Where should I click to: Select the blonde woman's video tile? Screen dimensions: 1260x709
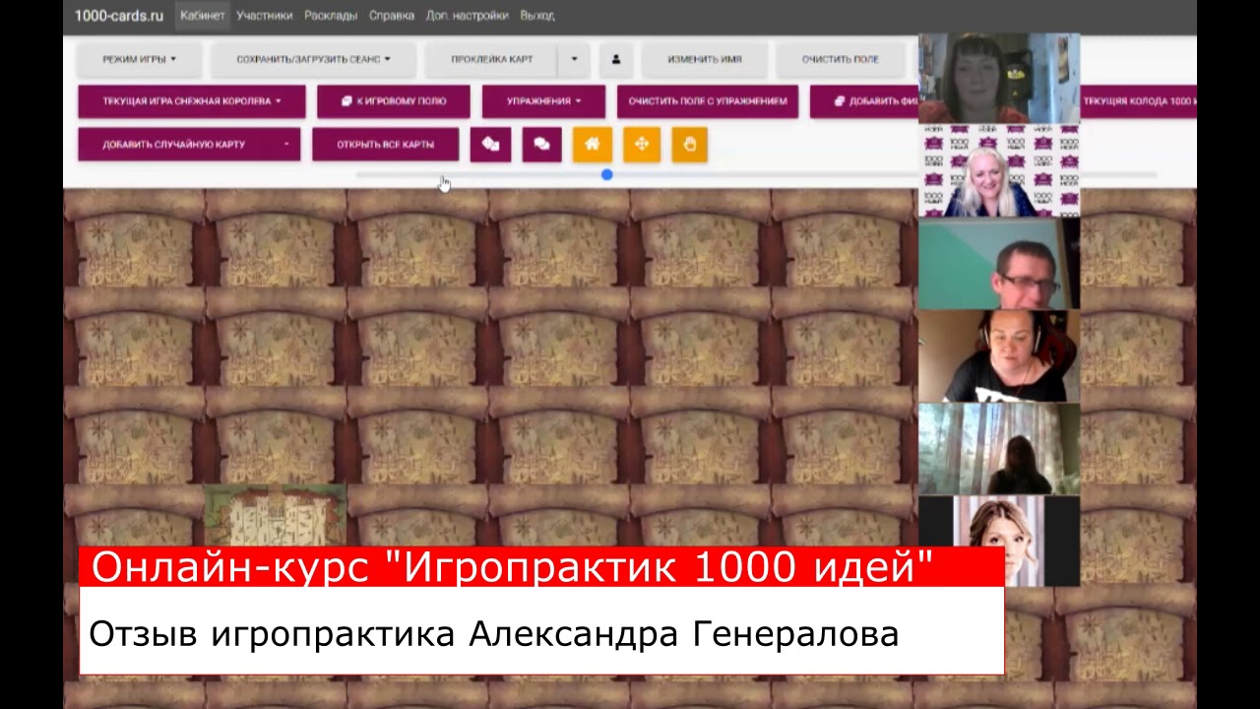(999, 170)
